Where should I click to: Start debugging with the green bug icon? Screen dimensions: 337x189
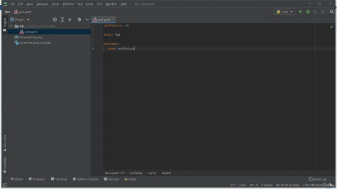[x=308, y=12]
